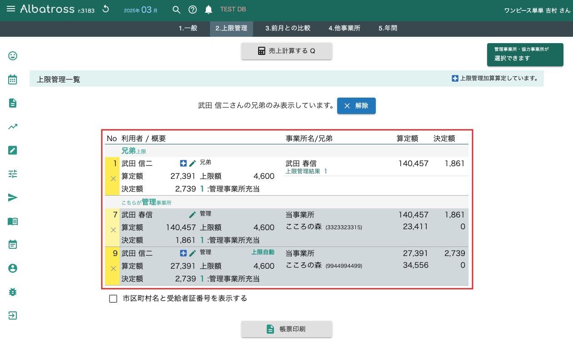The width and height of the screenshot is (573, 350).
Task: Click こころの森 (3323323315) office entry
Action: [324, 227]
